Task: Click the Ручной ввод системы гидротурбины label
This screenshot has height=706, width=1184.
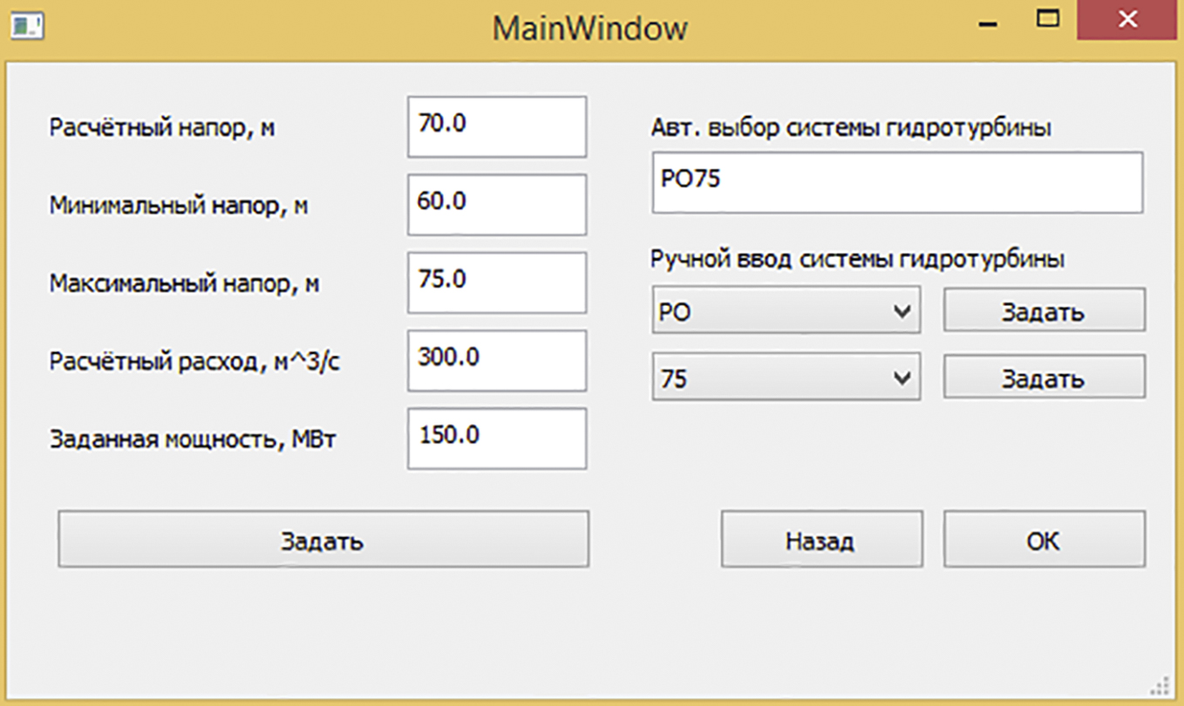Action: [857, 260]
